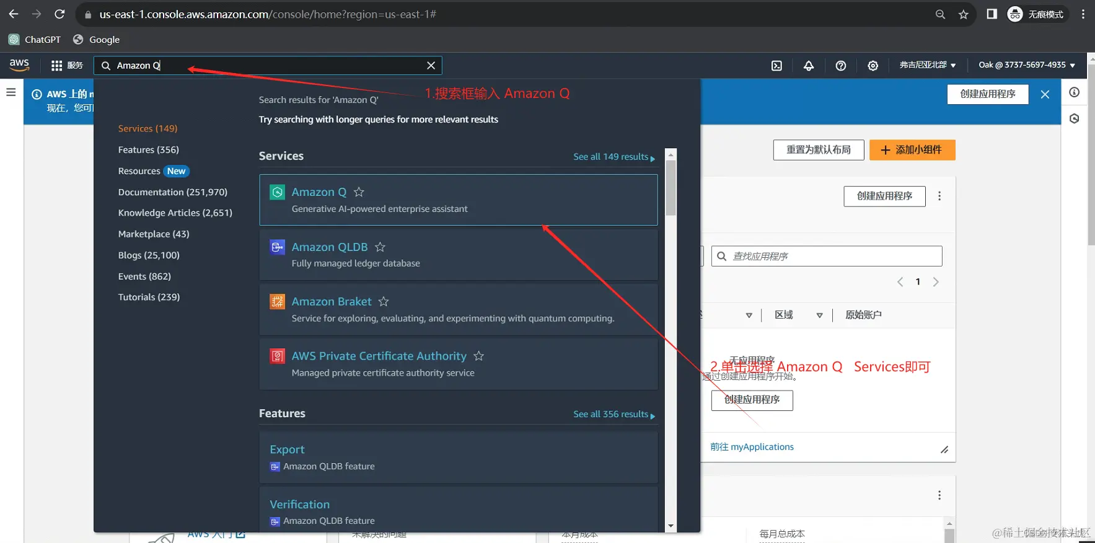Expand the Oak account menu dropdown
This screenshot has width=1095, height=543.
[1027, 65]
